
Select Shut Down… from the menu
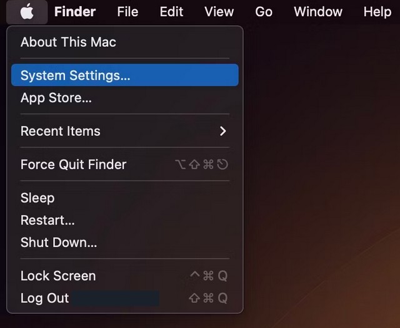point(59,243)
